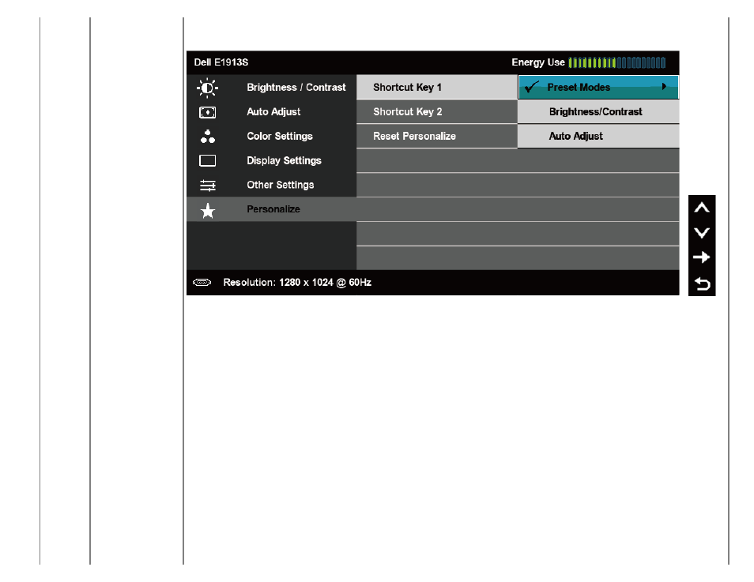
Task: Click the Brightness / Contrast sun icon
Action: click(x=207, y=88)
